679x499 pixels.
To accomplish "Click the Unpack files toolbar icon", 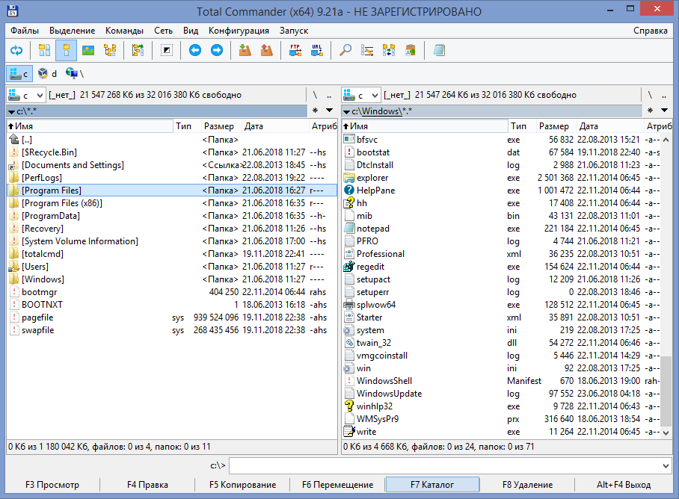I will tap(267, 51).
